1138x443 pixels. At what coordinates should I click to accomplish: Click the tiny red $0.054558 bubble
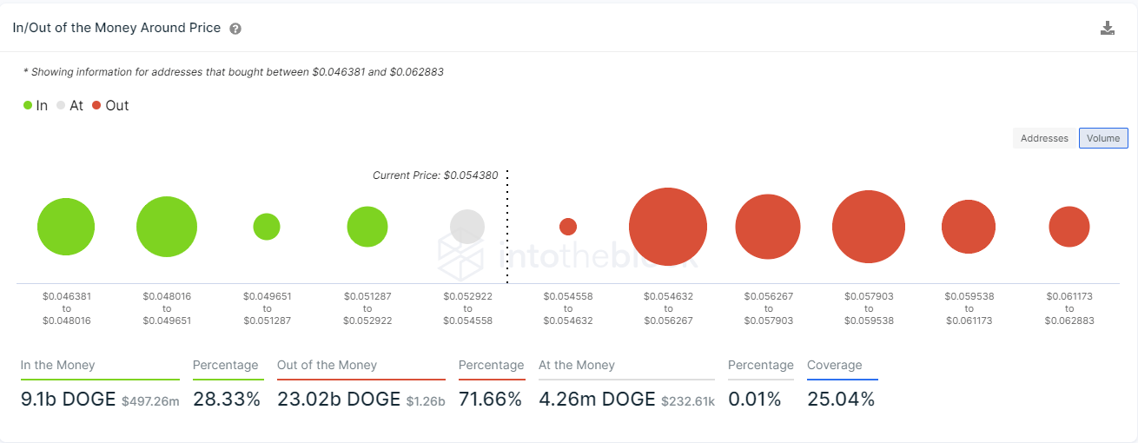[x=568, y=227]
